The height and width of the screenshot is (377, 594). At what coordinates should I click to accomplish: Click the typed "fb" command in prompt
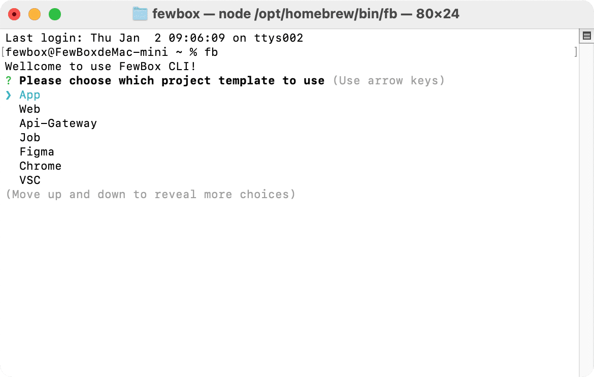tap(211, 52)
